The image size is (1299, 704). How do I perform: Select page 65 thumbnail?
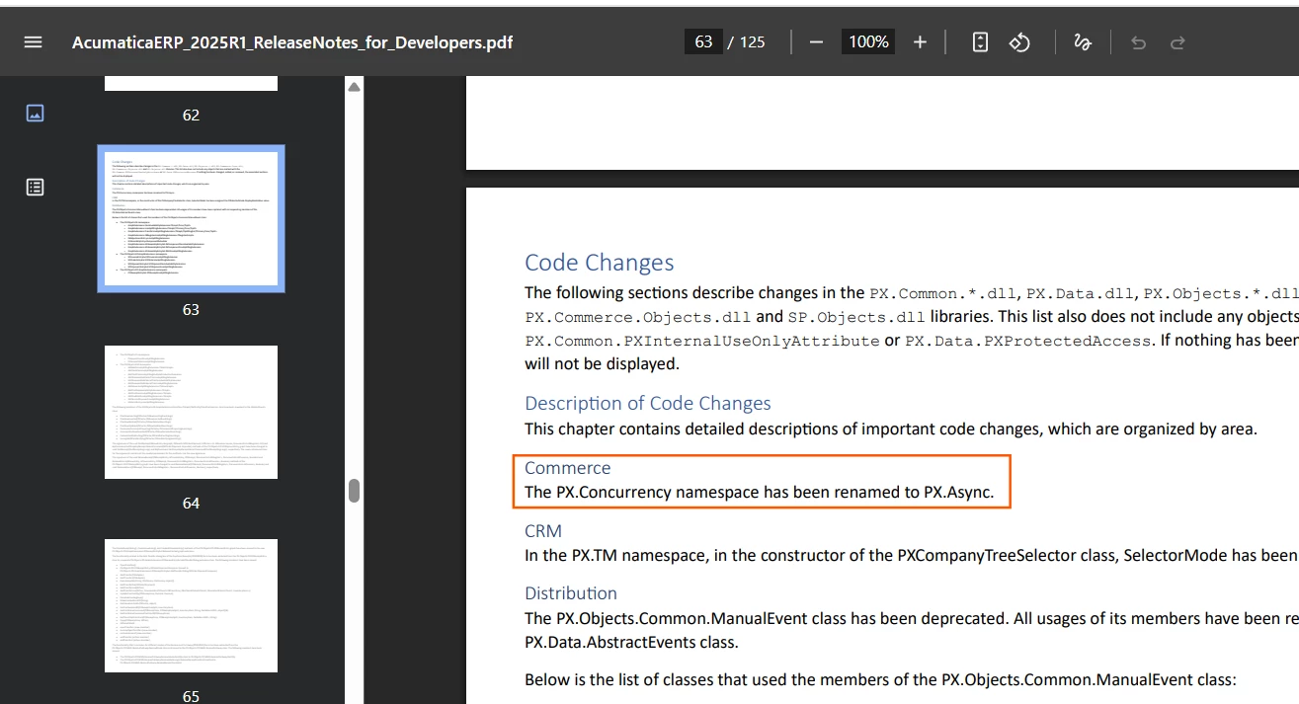click(191, 605)
